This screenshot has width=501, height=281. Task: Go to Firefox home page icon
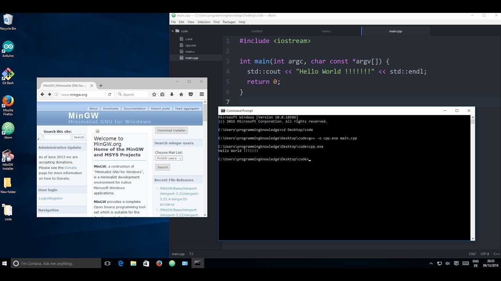[181, 94]
